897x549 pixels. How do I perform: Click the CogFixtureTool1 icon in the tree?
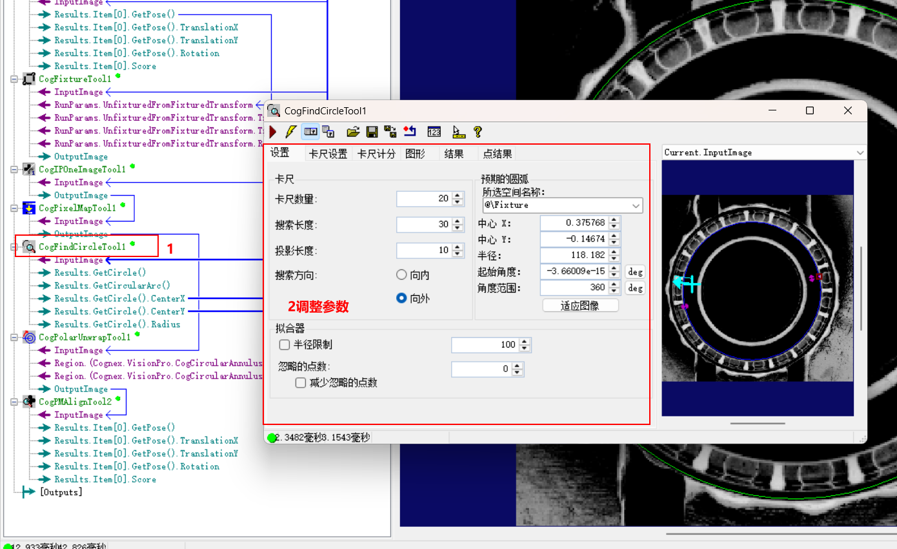coord(29,79)
